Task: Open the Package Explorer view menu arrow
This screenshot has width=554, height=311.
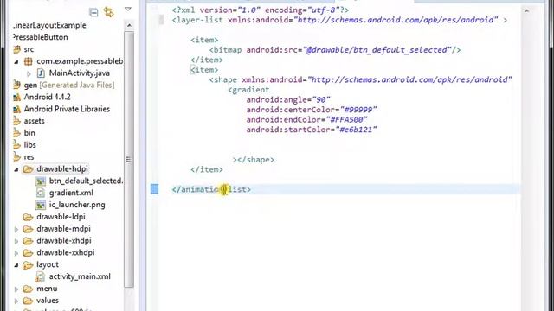Action: click(128, 10)
